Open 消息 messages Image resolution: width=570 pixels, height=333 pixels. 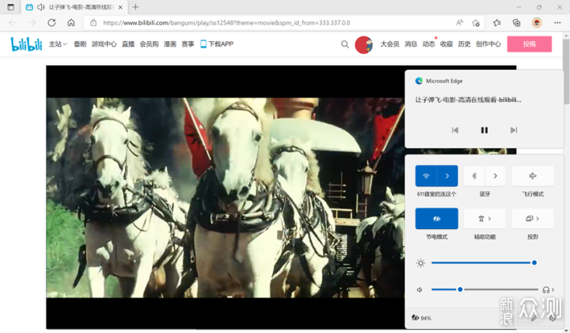pos(411,44)
